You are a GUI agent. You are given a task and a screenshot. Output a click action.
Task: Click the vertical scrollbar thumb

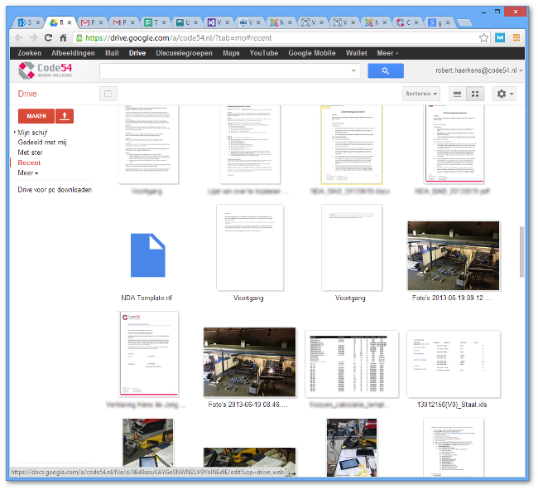[x=521, y=251]
